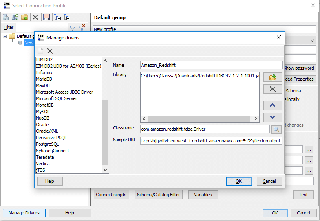
Task: Move library entry down arrow
Action: tap(273, 117)
